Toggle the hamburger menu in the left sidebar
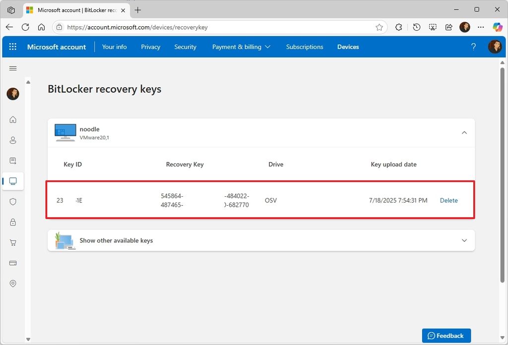The image size is (508, 345). [13, 68]
